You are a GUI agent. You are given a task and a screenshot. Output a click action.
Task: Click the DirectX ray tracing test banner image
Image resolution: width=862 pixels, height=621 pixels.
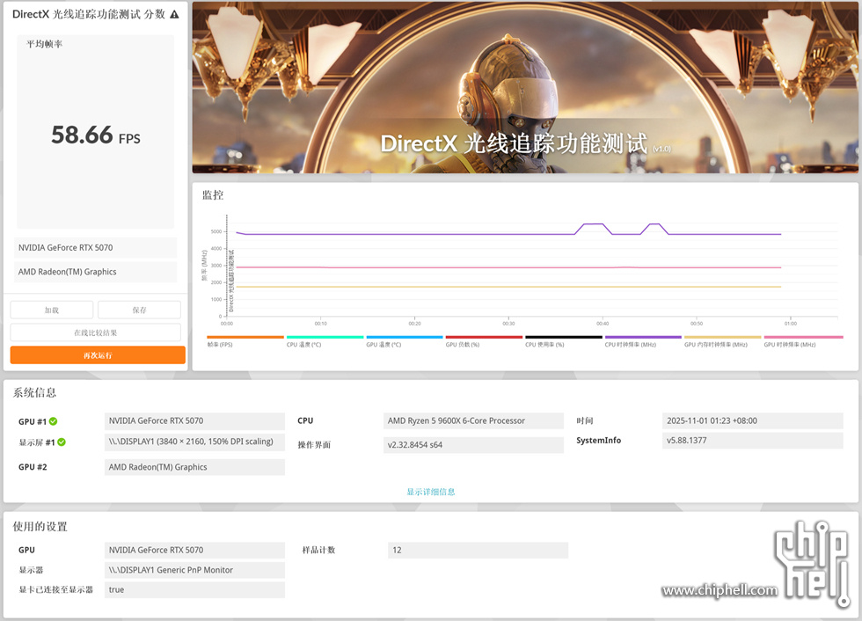coord(525,88)
